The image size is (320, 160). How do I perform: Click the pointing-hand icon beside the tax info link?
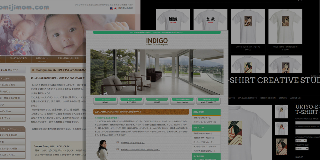118,150
